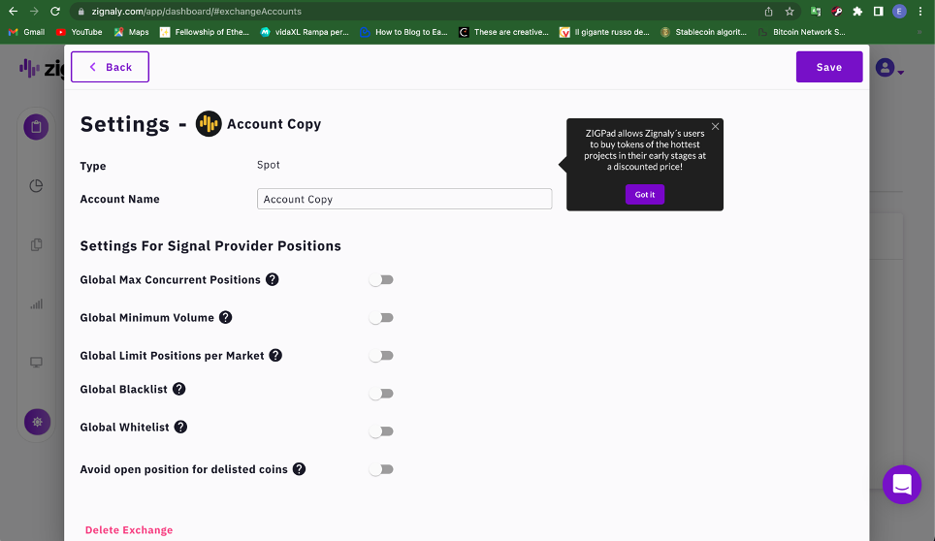
Task: Enable Global Max Concurrent Positions toggle
Action: coord(381,280)
